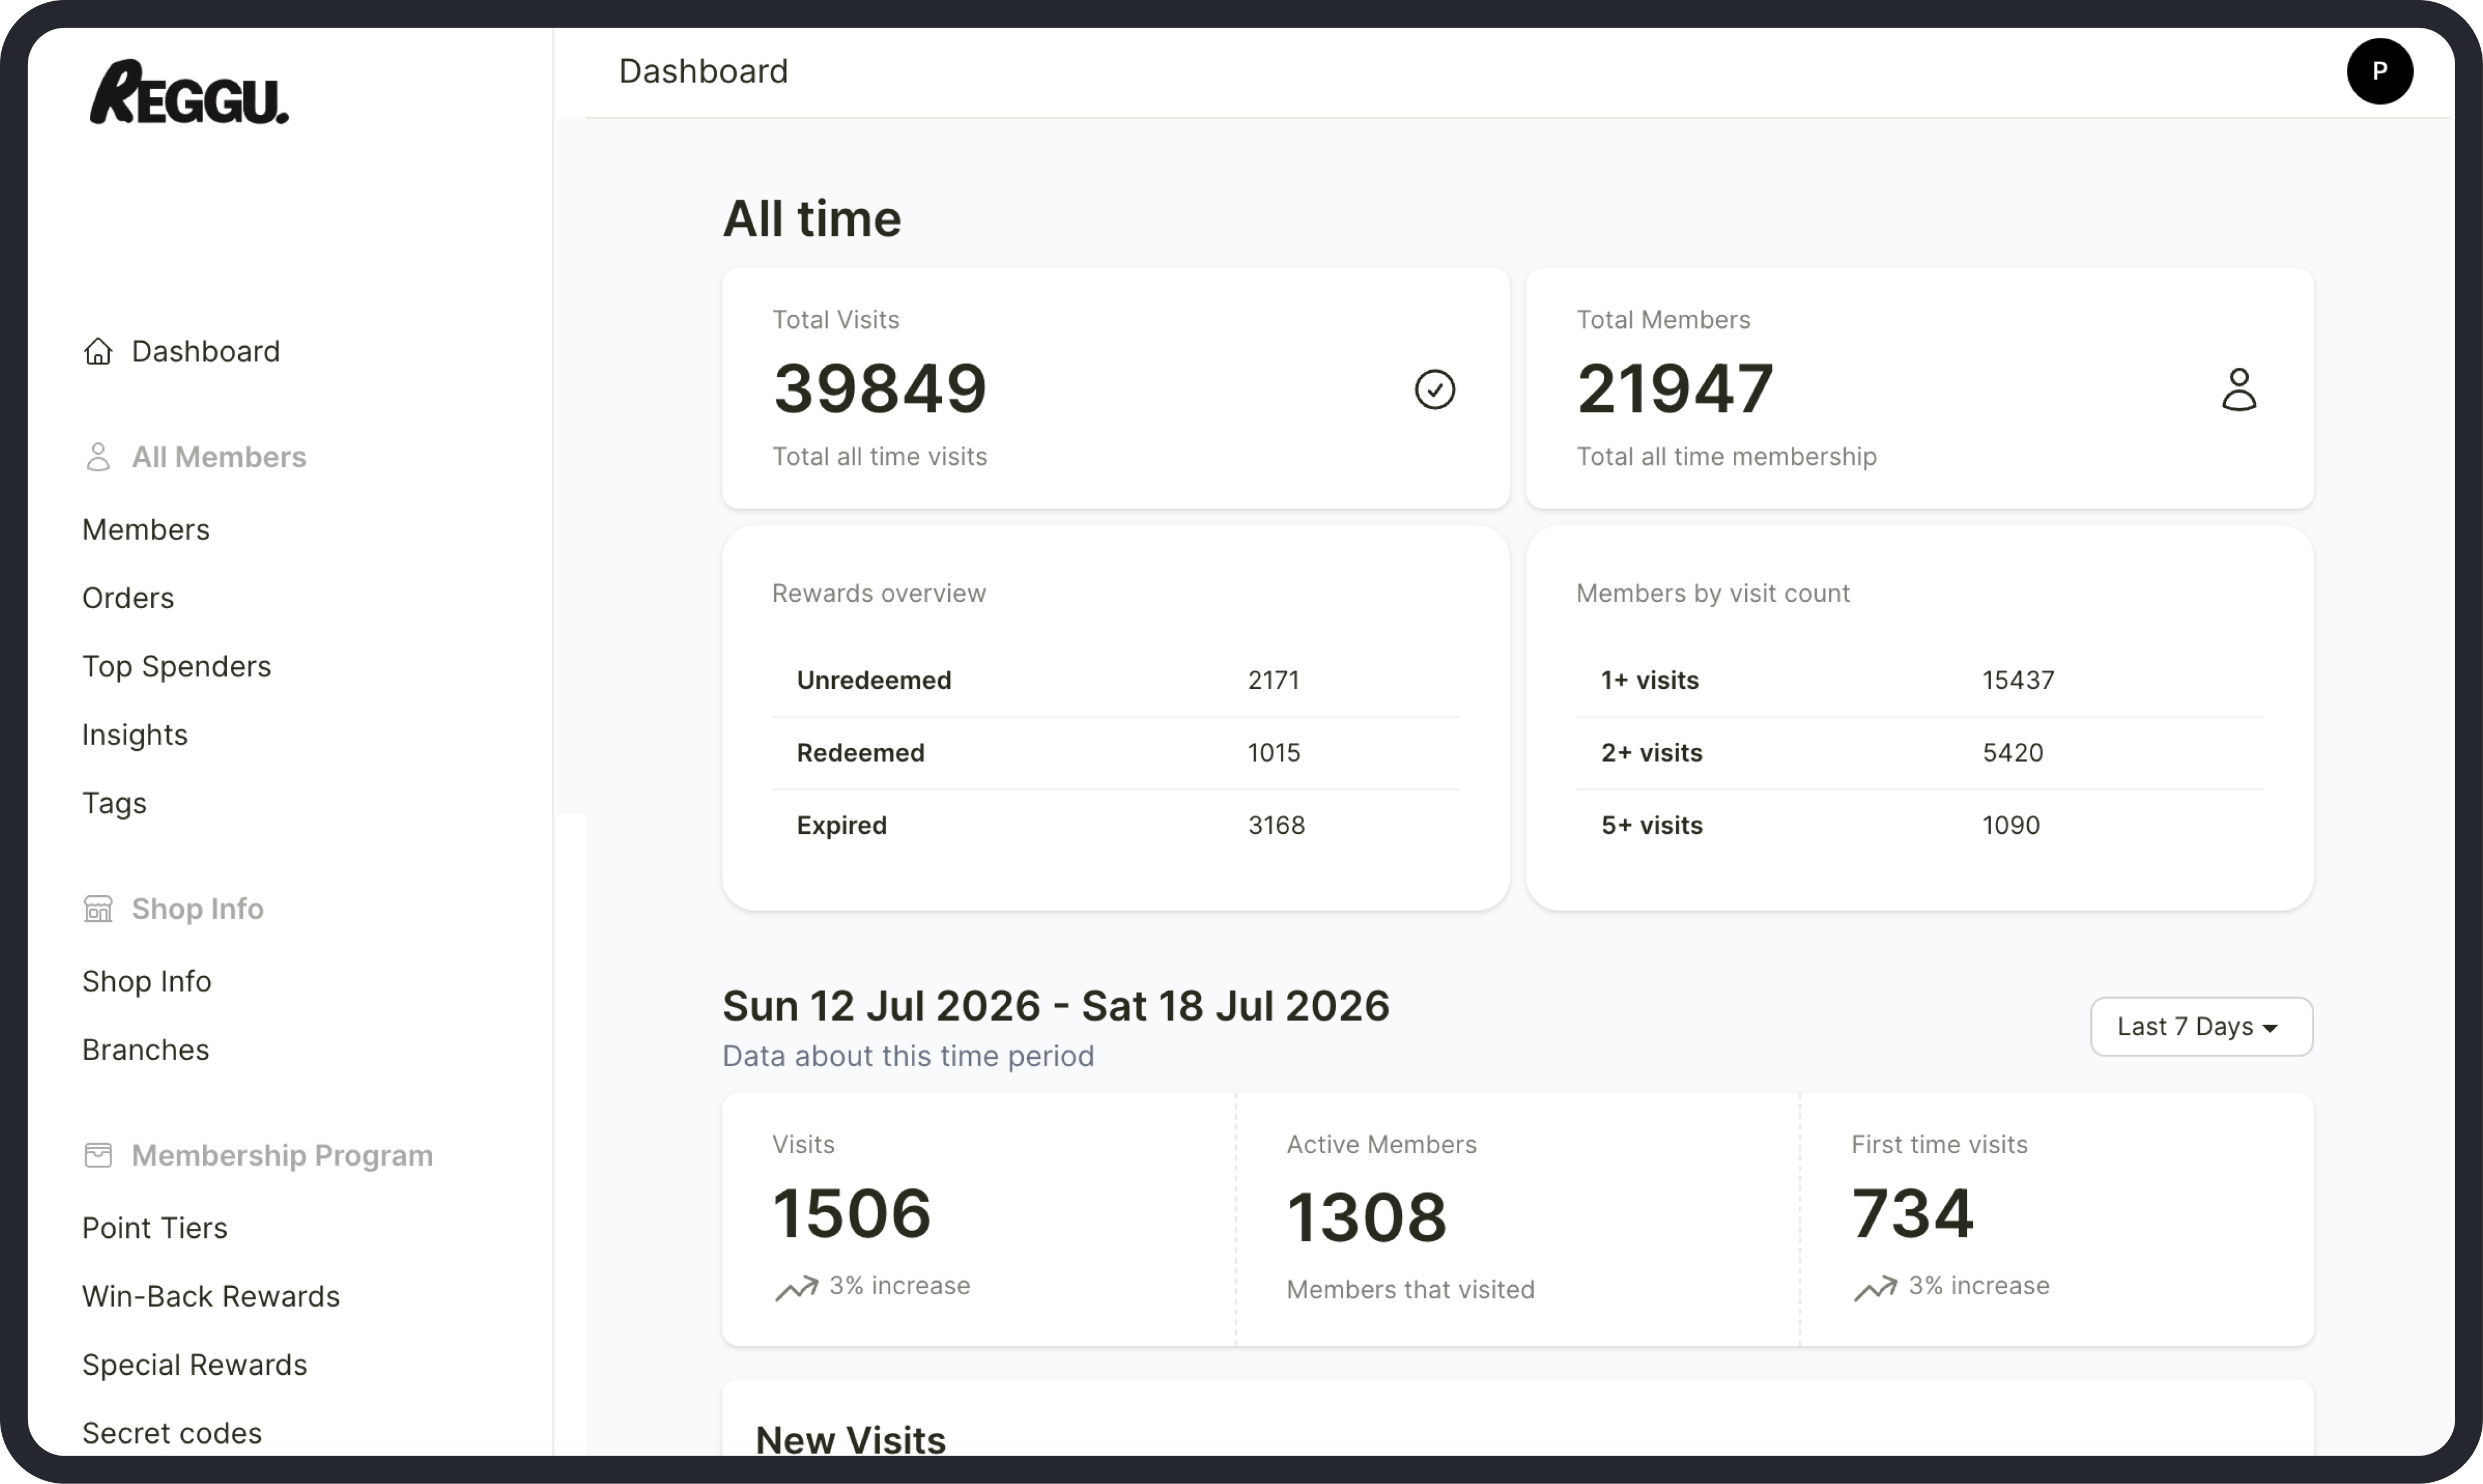Click the 39849 total visits value
Viewport: 2483px width, 1484px height.
tap(880, 388)
